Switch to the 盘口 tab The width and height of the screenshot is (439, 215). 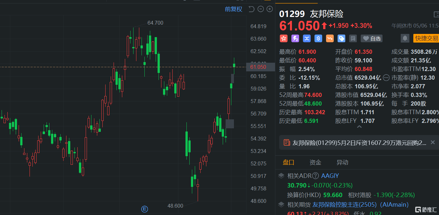point(288,163)
